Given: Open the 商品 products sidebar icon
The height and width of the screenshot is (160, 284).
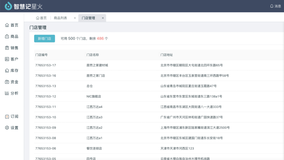Looking at the screenshot, I should pos(7,36).
